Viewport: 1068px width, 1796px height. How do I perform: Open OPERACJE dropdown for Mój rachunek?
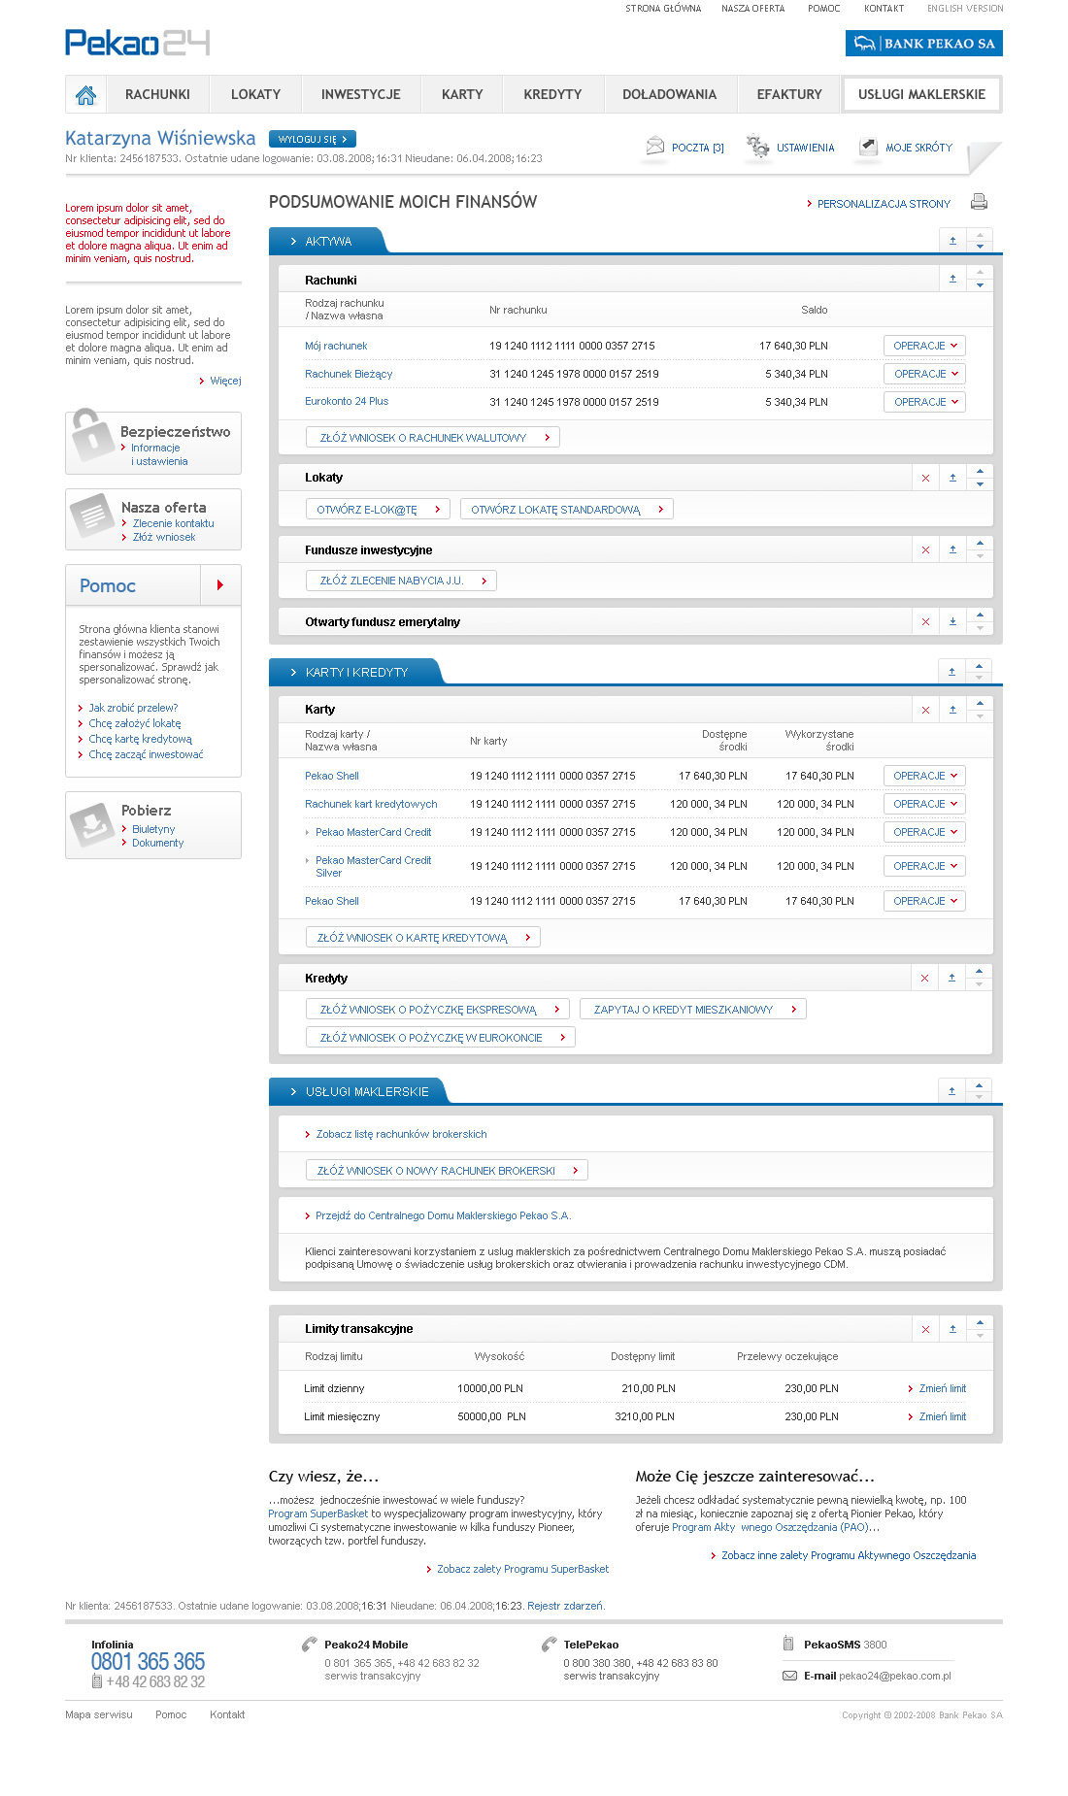pyautogui.click(x=924, y=346)
